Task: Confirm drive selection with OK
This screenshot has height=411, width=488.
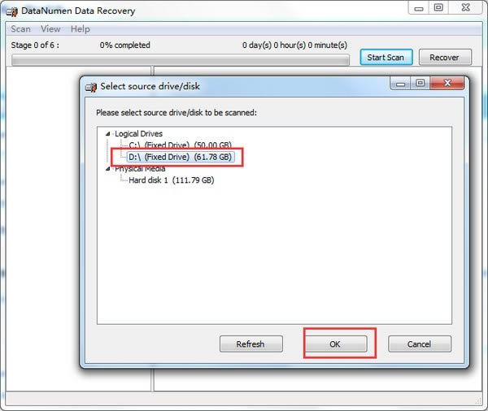Action: pyautogui.click(x=336, y=344)
